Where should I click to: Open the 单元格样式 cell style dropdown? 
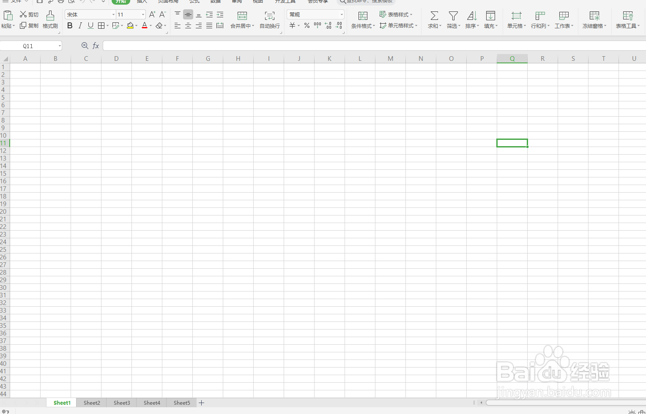tap(399, 26)
